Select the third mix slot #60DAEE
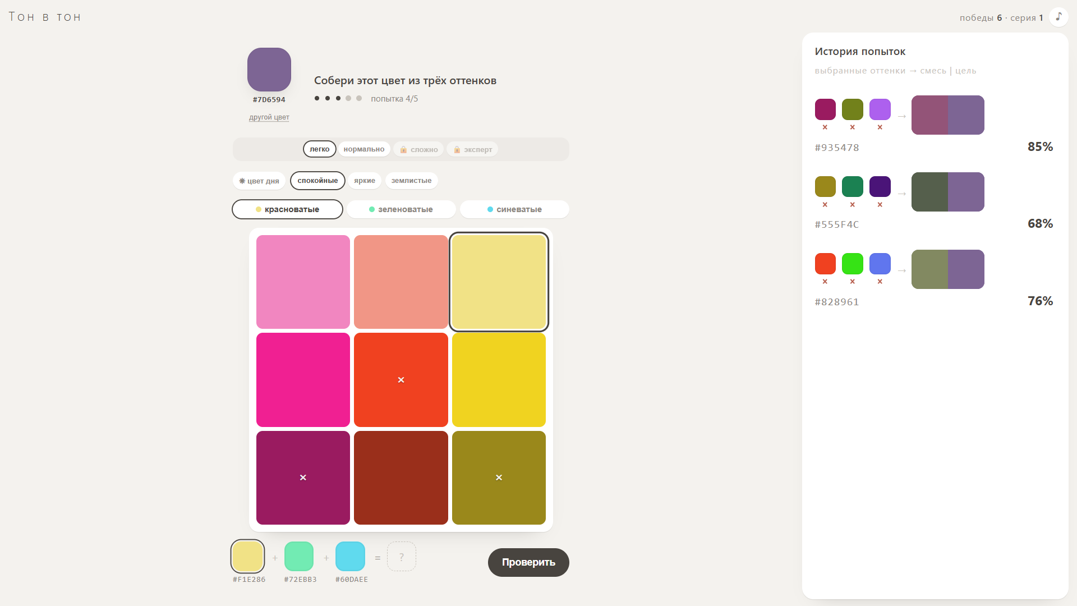Viewport: 1077px width, 606px height. point(350,556)
